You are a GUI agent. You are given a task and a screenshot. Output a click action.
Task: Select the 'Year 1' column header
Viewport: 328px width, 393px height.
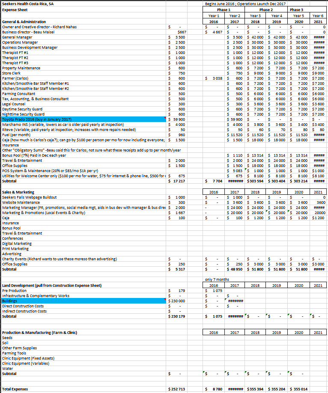point(213,16)
